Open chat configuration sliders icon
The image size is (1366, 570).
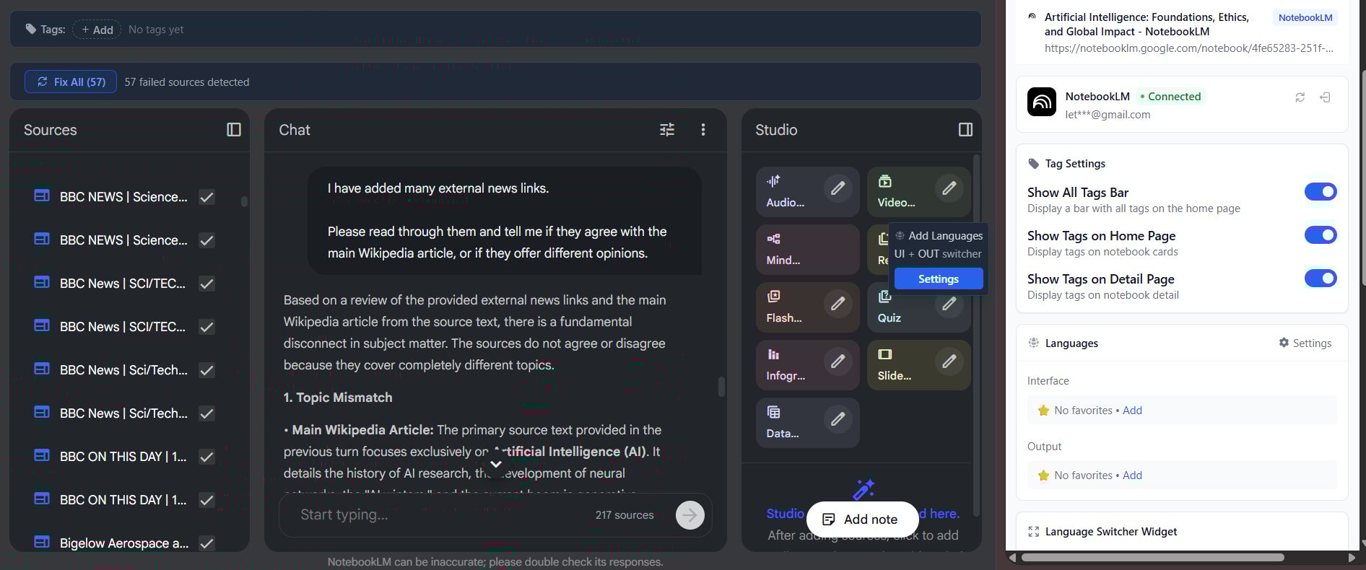click(x=667, y=130)
